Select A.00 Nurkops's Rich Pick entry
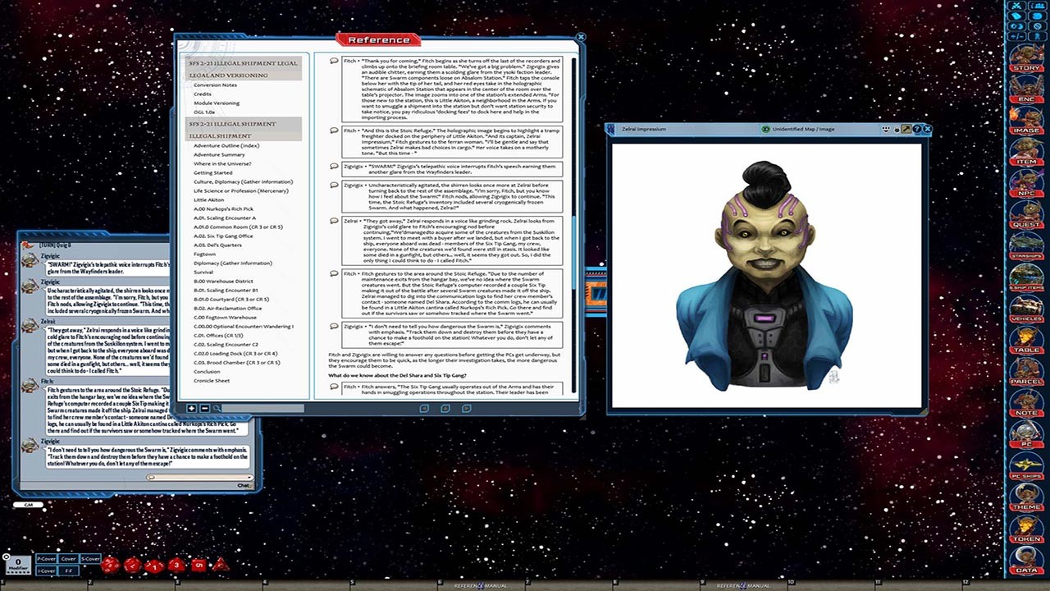Viewport: 1050px width, 591px height. 223,208
